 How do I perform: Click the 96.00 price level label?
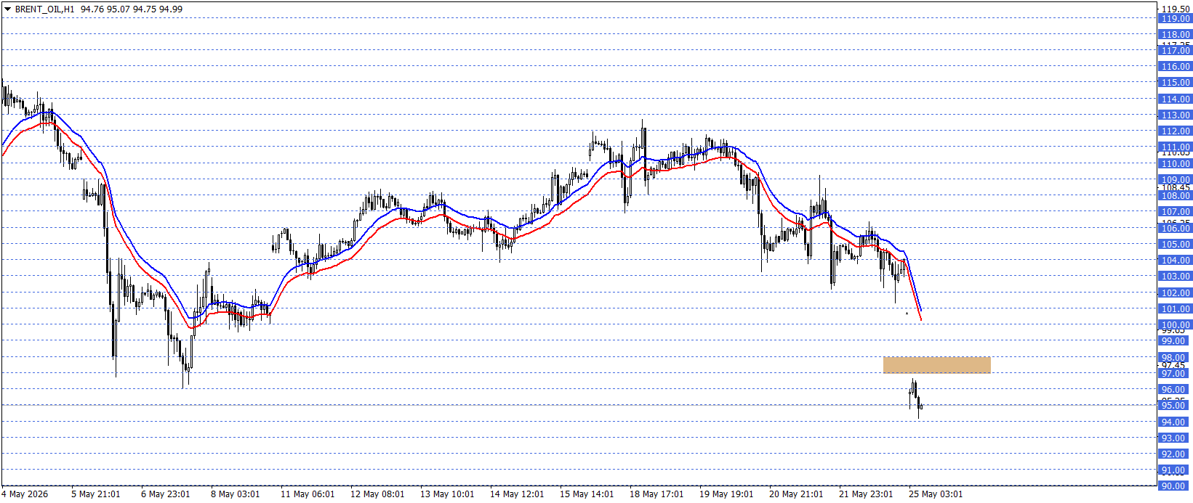point(1175,390)
